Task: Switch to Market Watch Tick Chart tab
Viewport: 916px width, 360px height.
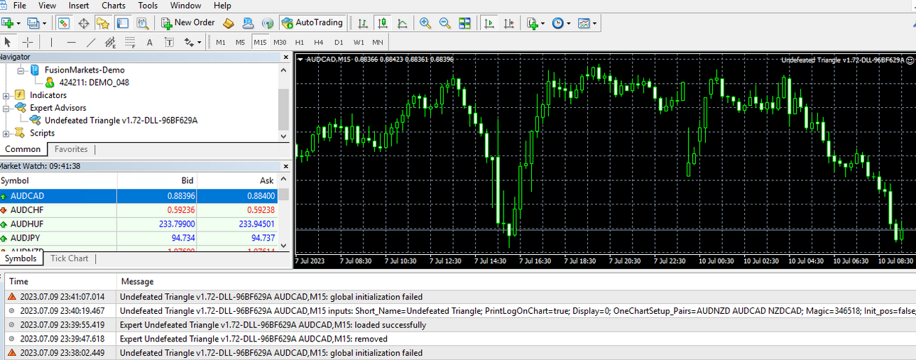Action: coord(69,258)
